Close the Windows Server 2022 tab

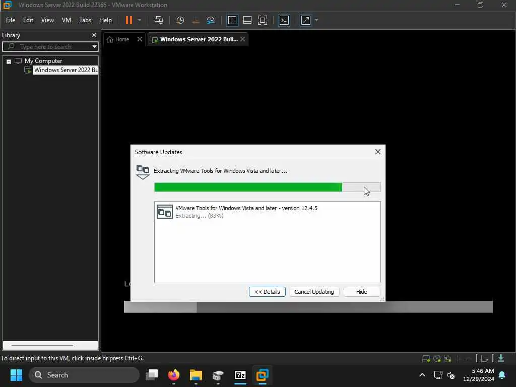click(242, 39)
